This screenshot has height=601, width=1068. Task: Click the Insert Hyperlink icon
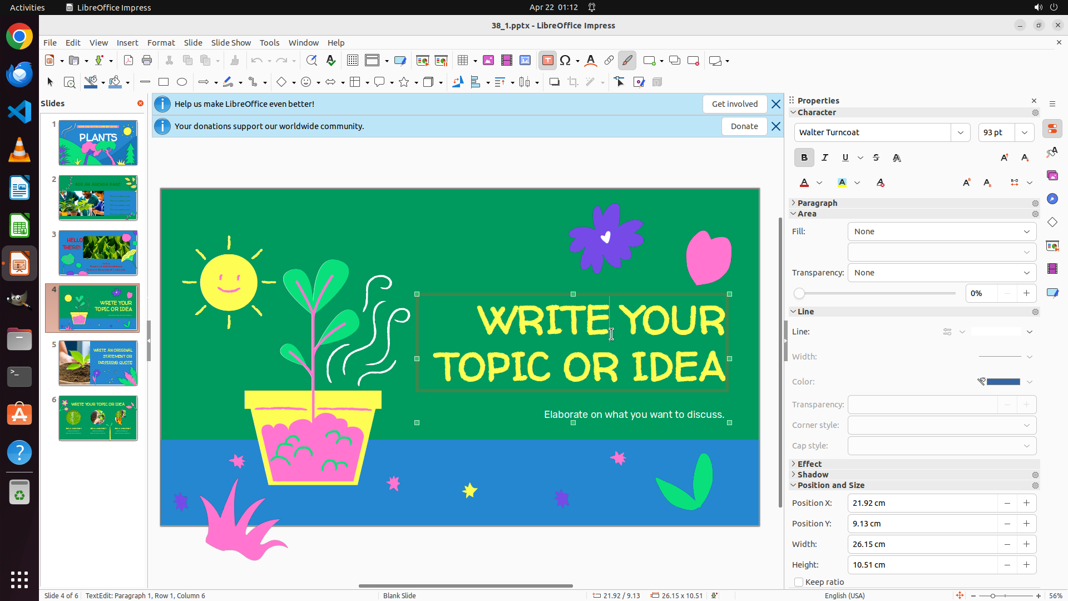click(x=609, y=61)
